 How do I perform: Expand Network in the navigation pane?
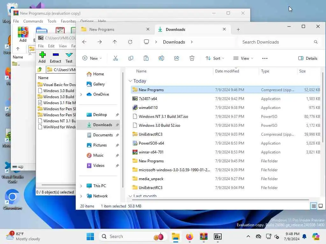(81, 196)
